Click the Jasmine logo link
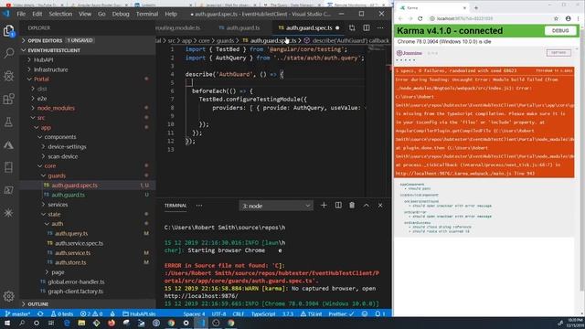This screenshot has width=585, height=329. click(409, 53)
